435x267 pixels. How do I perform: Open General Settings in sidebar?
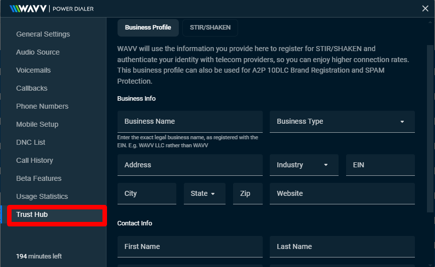point(43,34)
